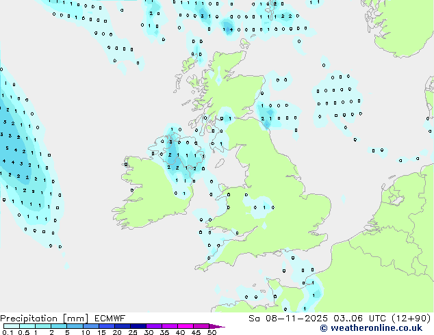This screenshot has height=335, width=434.
Task: Click the legend label '15'
Action: pyautogui.click(x=101, y=332)
